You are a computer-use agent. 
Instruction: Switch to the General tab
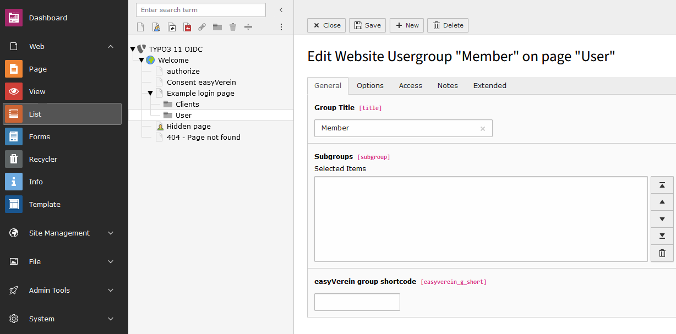328,85
